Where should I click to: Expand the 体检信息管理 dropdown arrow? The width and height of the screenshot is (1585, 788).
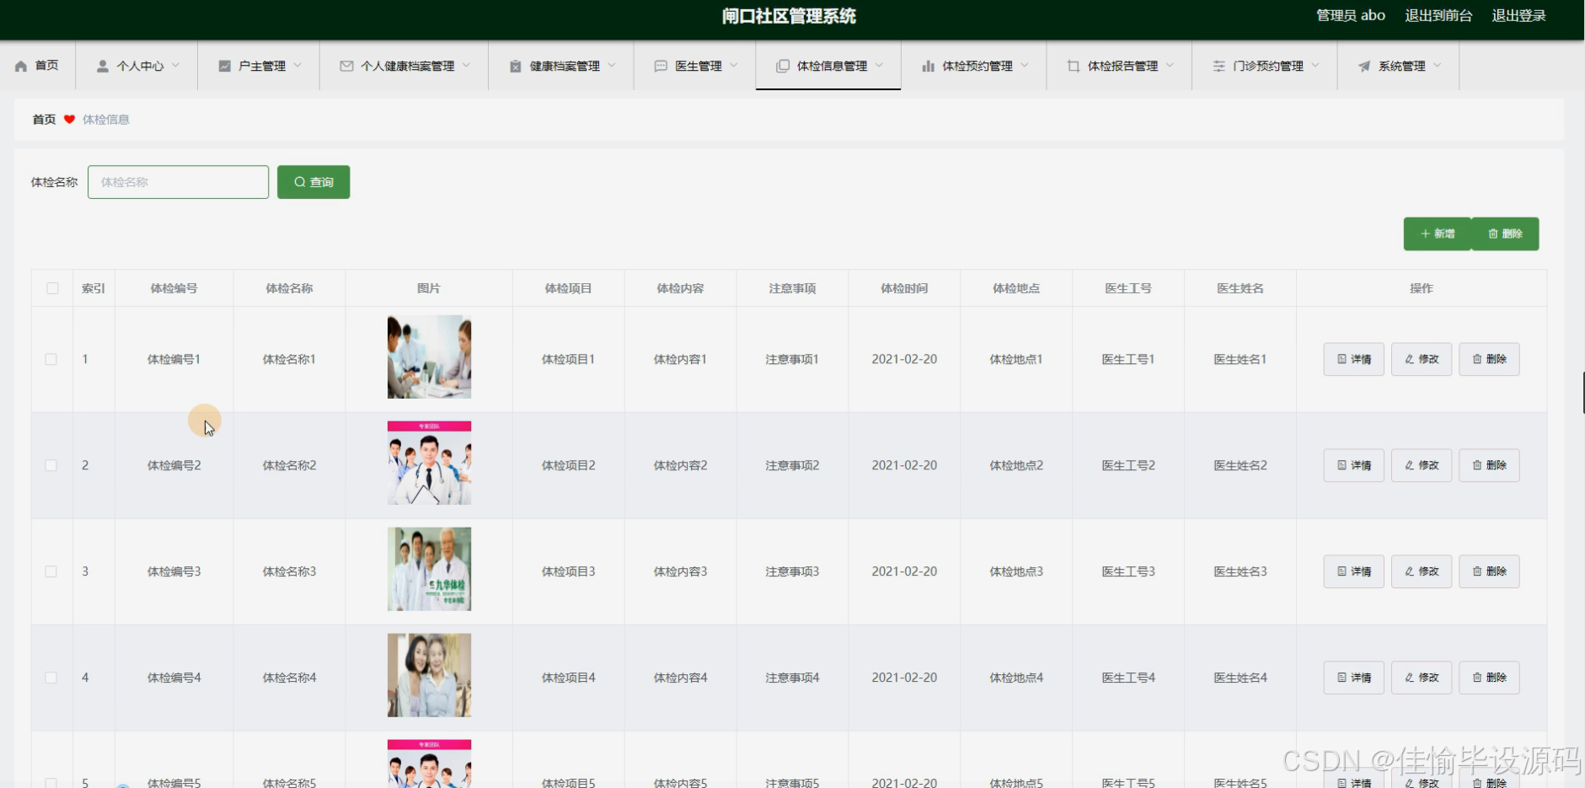(879, 65)
